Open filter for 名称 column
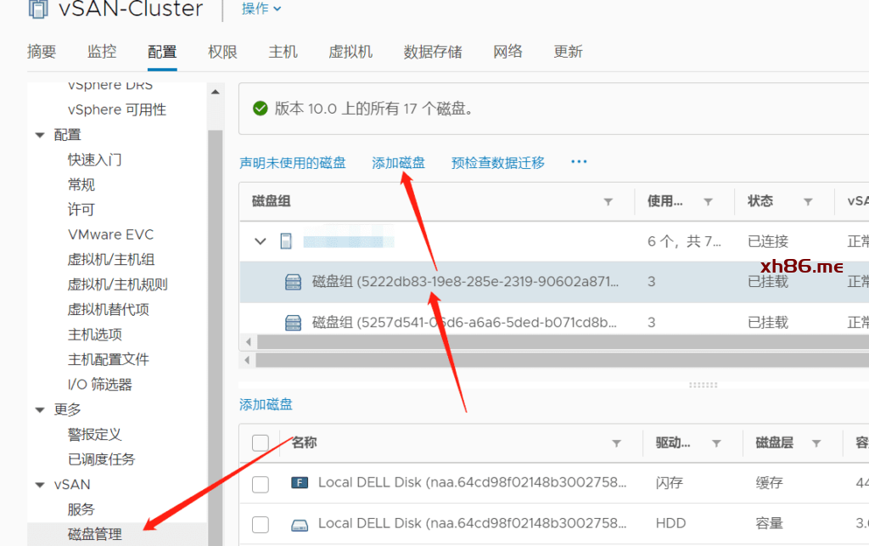This screenshot has height=546, width=869. 616,443
